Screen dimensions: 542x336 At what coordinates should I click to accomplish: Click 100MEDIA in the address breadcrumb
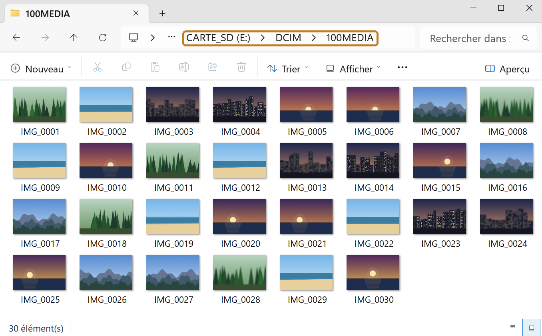[x=350, y=38]
